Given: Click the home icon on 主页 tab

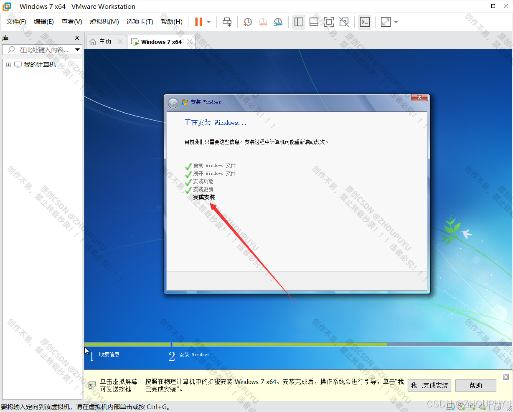Looking at the screenshot, I should click(93, 42).
